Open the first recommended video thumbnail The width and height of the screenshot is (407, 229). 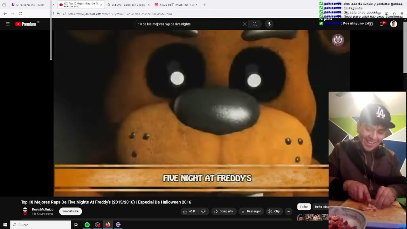click(313, 218)
